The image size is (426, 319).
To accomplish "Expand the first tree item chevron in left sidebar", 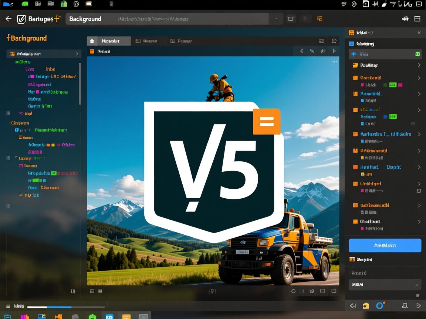I will coord(77,54).
